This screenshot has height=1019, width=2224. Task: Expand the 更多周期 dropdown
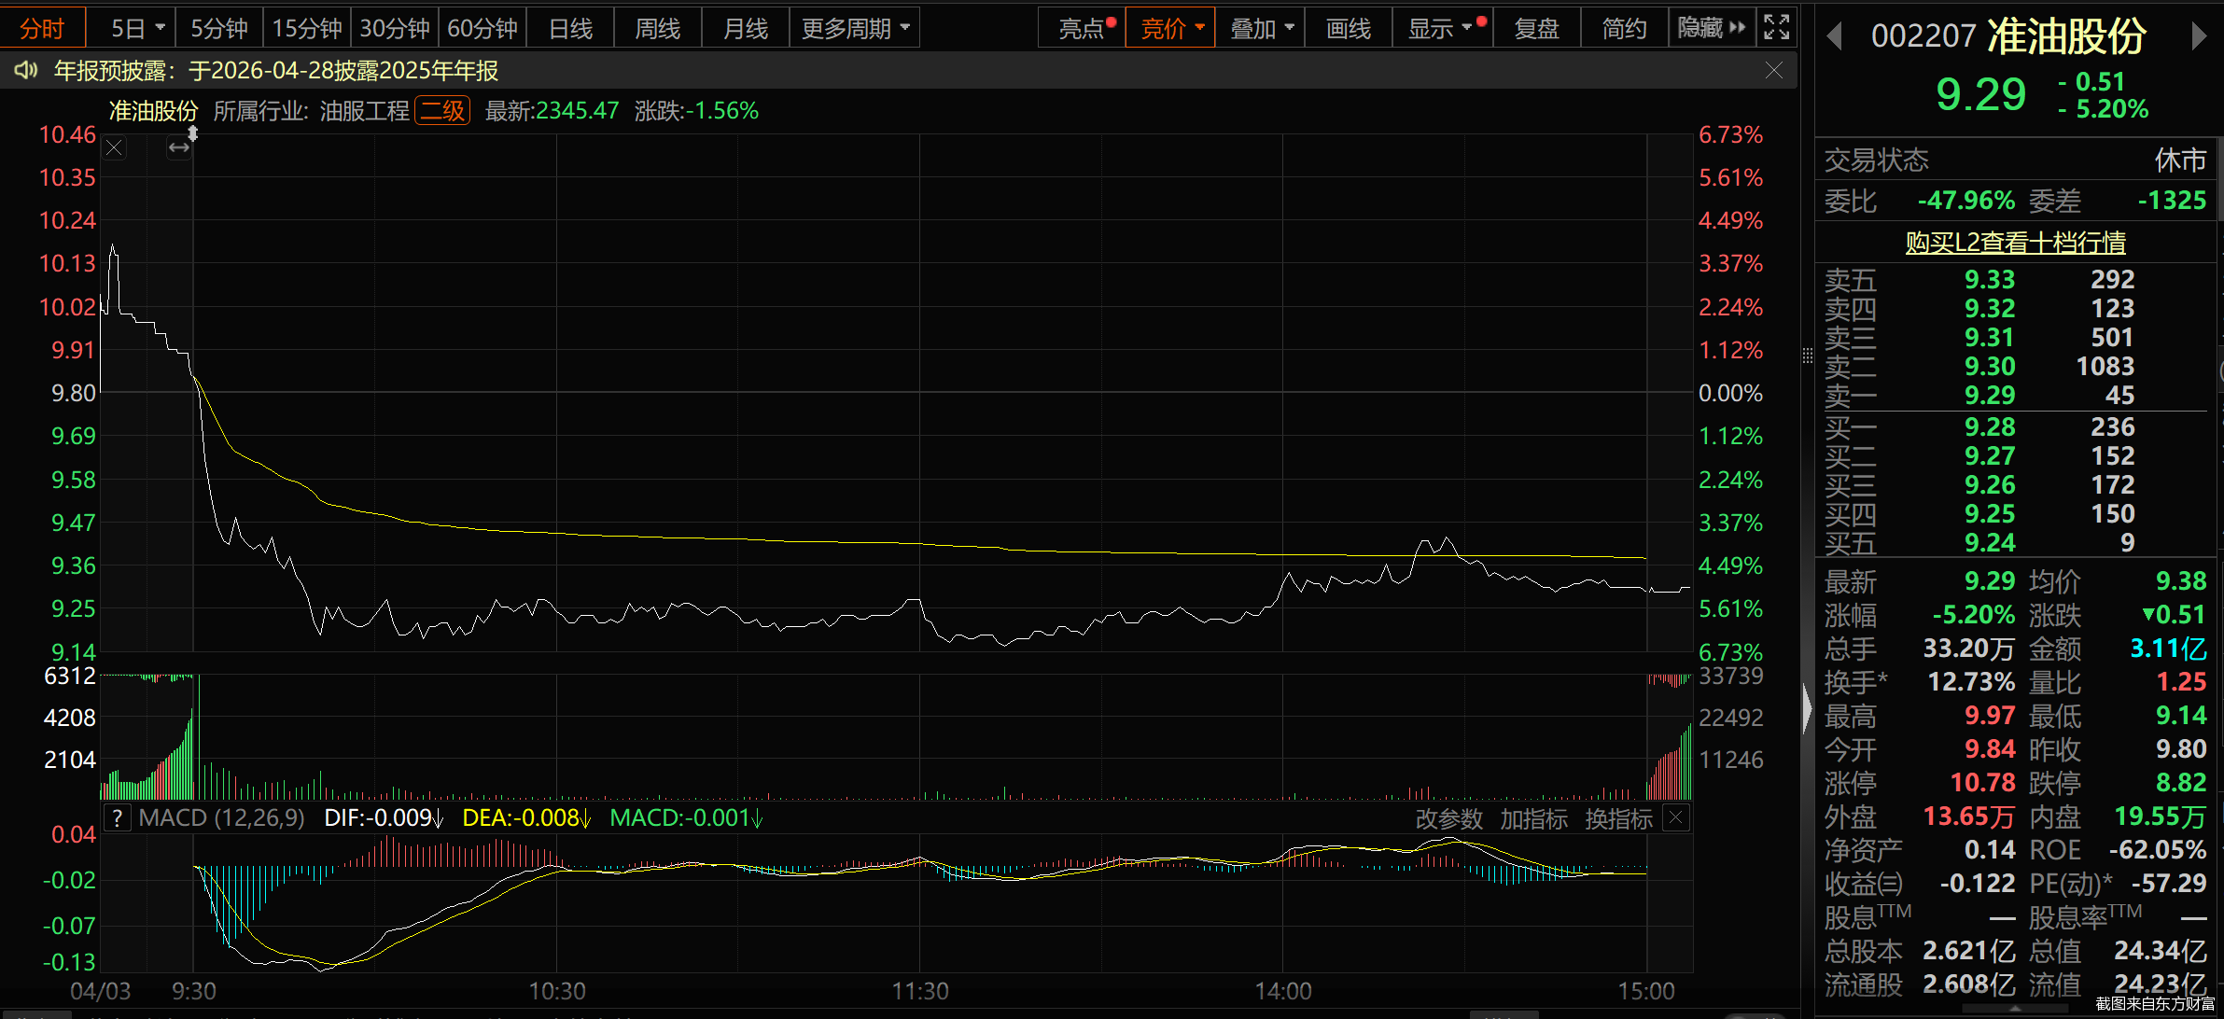click(854, 28)
